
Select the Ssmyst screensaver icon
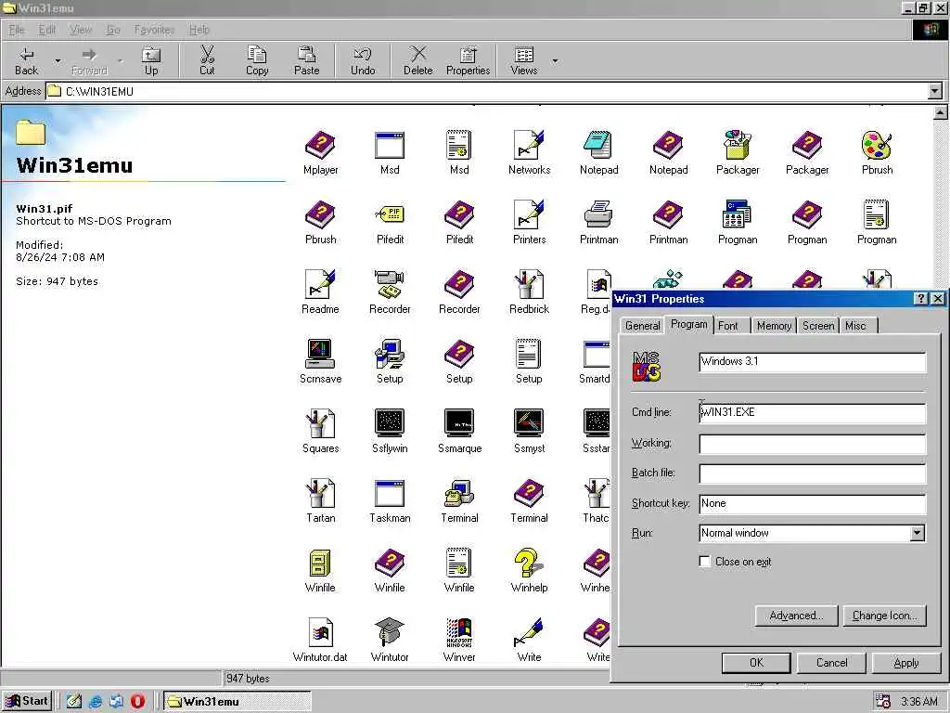click(x=529, y=423)
